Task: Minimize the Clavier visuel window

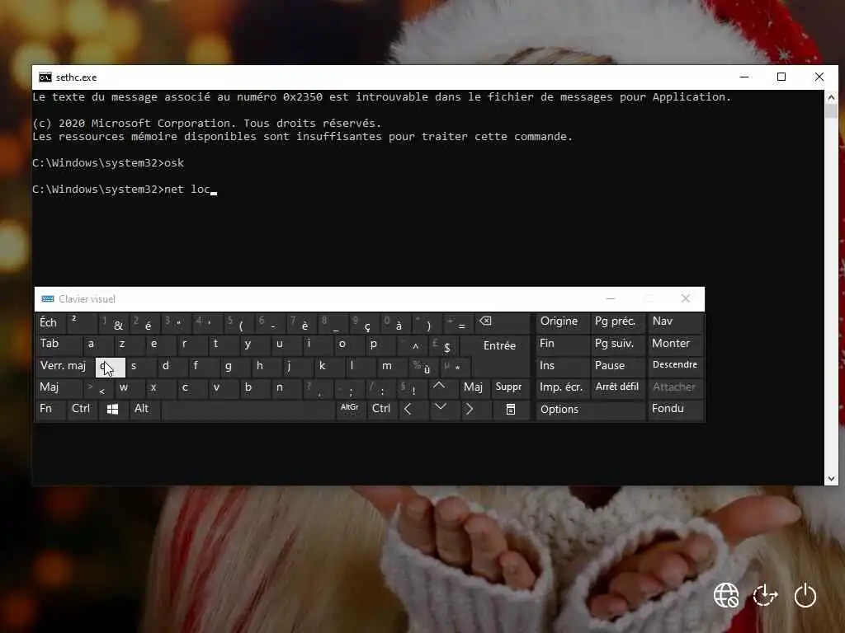Action: (x=610, y=298)
